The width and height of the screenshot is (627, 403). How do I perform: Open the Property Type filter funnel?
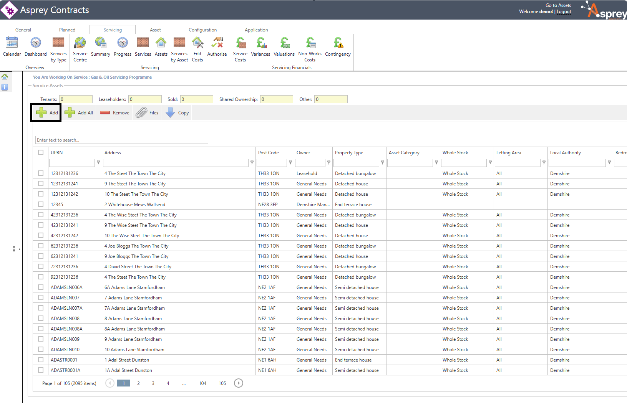[x=383, y=163]
